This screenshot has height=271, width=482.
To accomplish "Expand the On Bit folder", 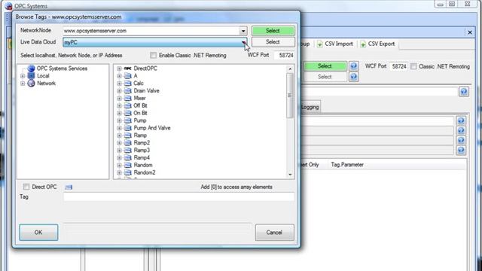I will coord(119,113).
